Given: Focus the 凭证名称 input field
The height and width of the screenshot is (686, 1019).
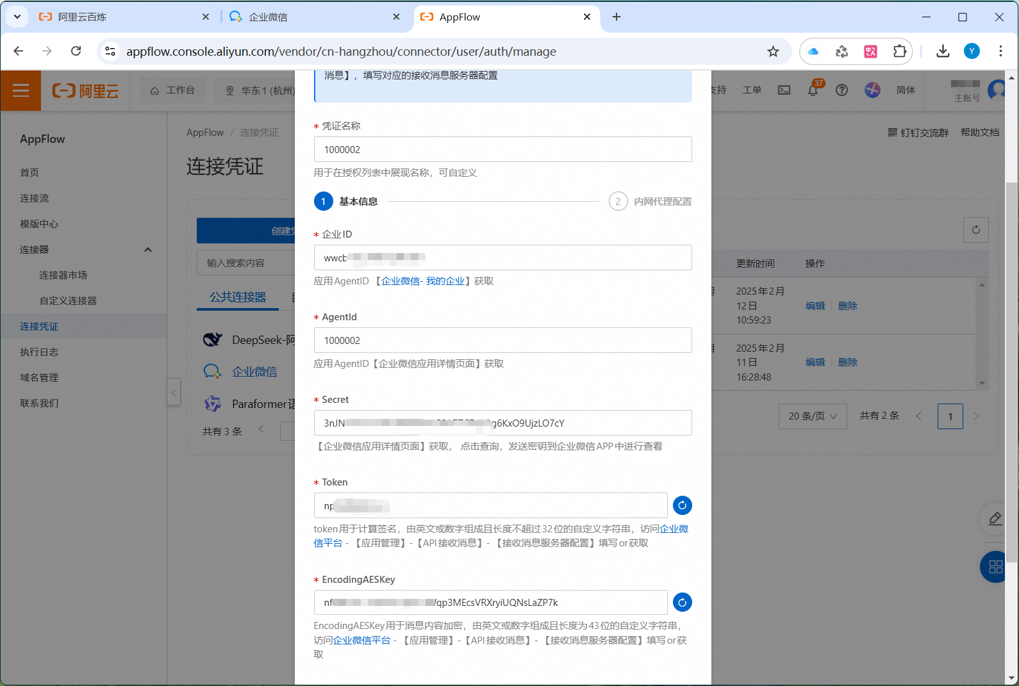Looking at the screenshot, I should point(502,149).
